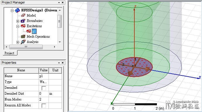Pin the Project Manager panel arrow

point(59,2)
